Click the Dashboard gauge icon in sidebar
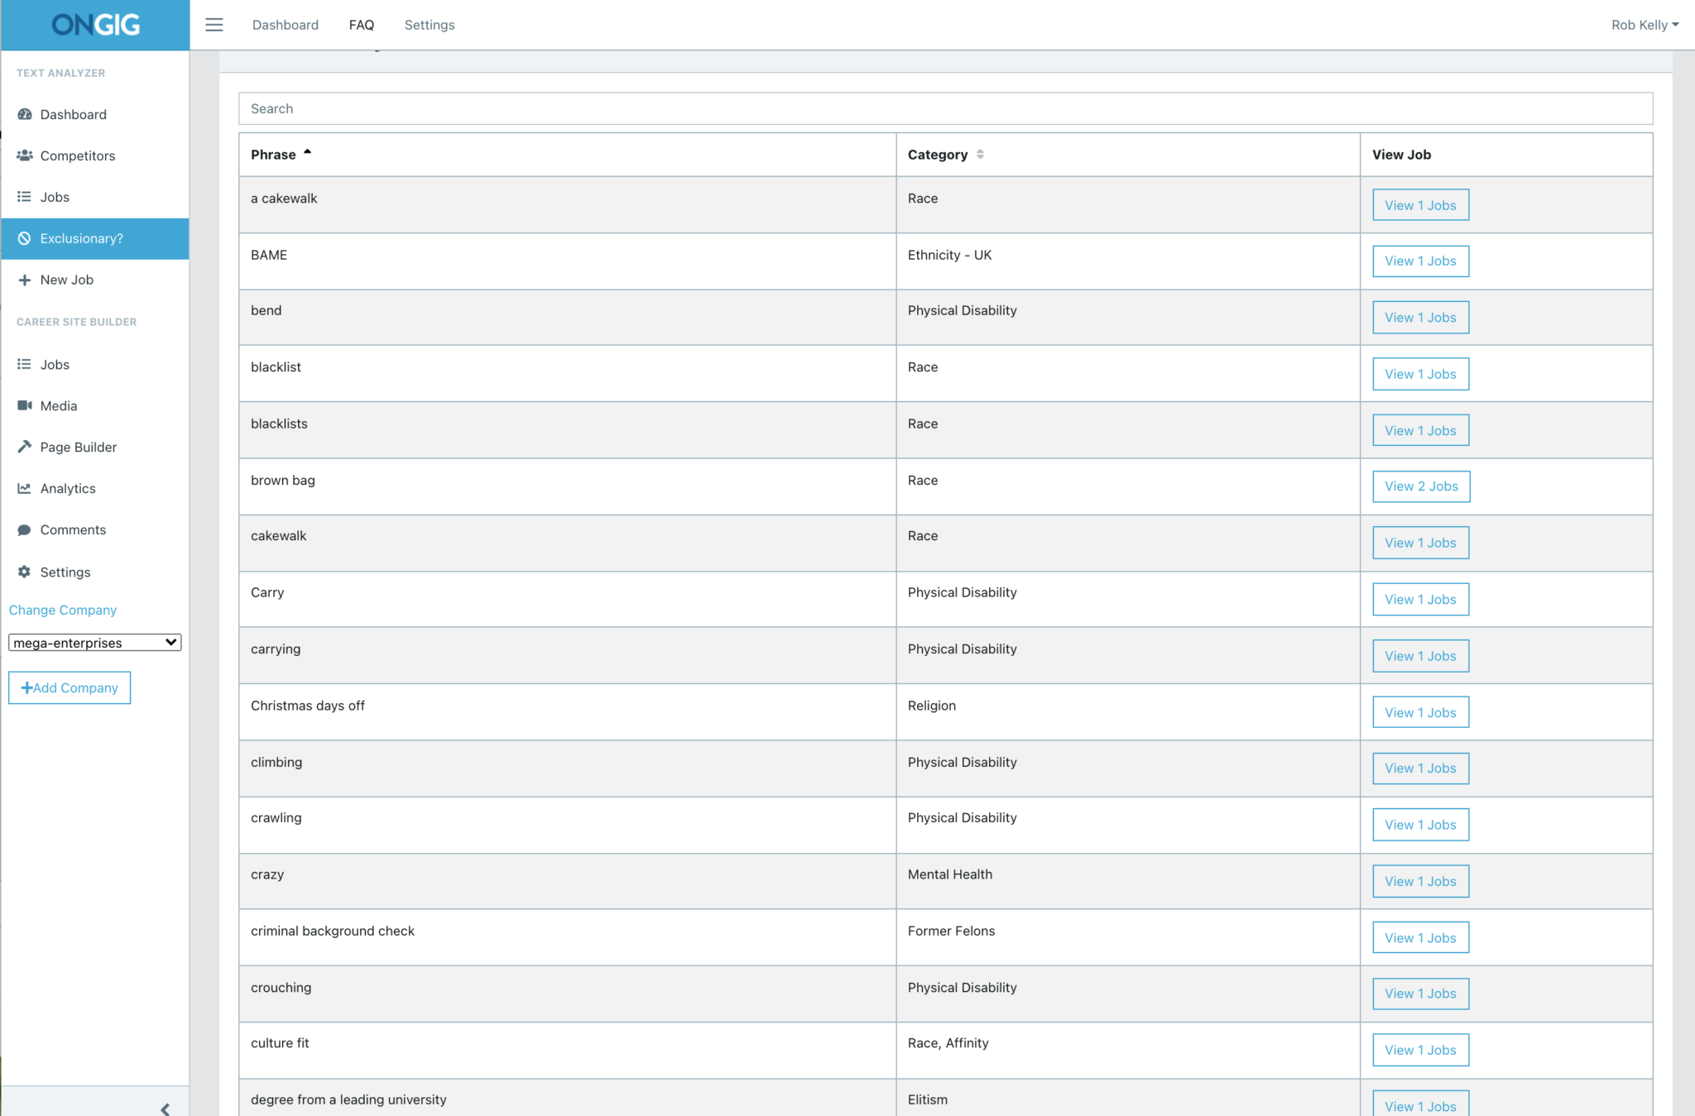Viewport: 1695px width, 1116px height. pos(25,114)
